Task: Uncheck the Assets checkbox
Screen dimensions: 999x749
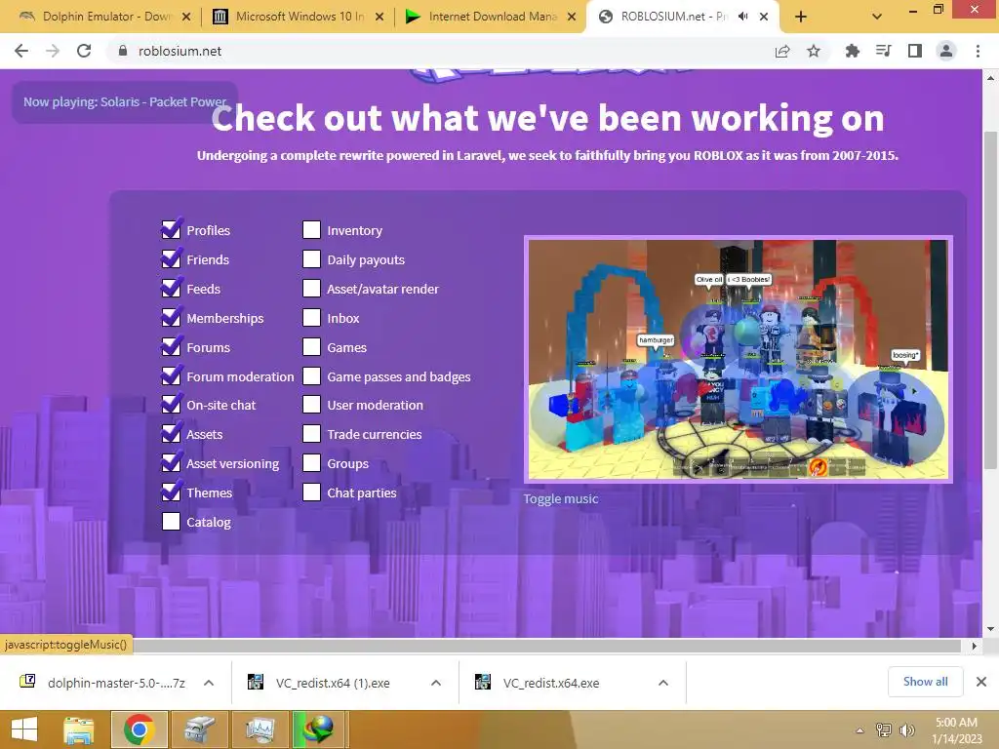Action: 171,434
